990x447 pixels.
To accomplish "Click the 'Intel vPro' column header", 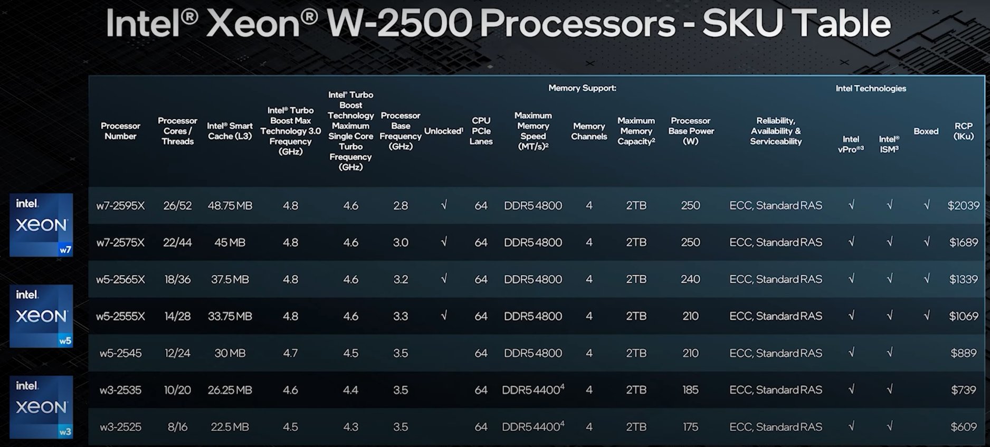I will tap(851, 144).
